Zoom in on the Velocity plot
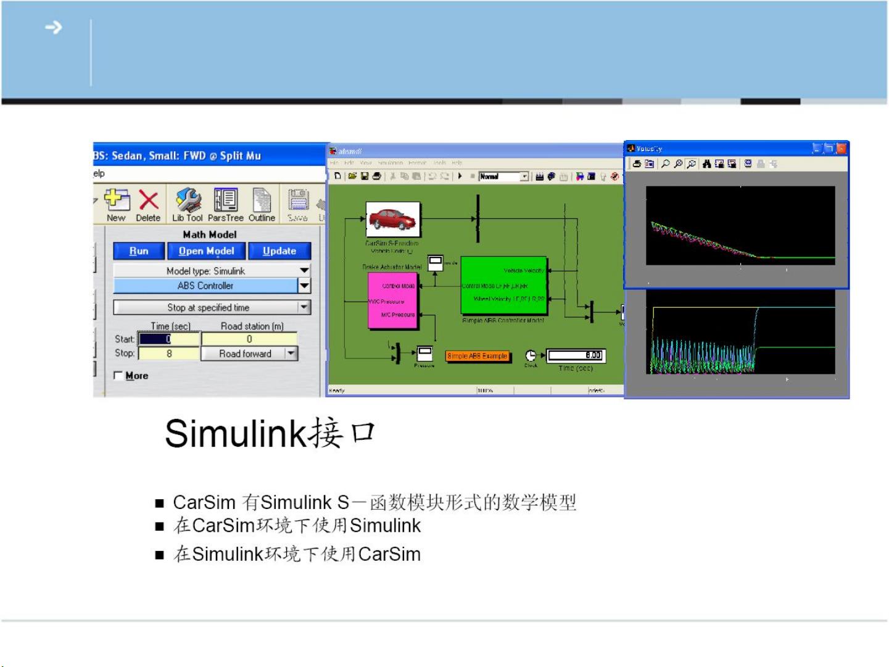 [x=666, y=164]
